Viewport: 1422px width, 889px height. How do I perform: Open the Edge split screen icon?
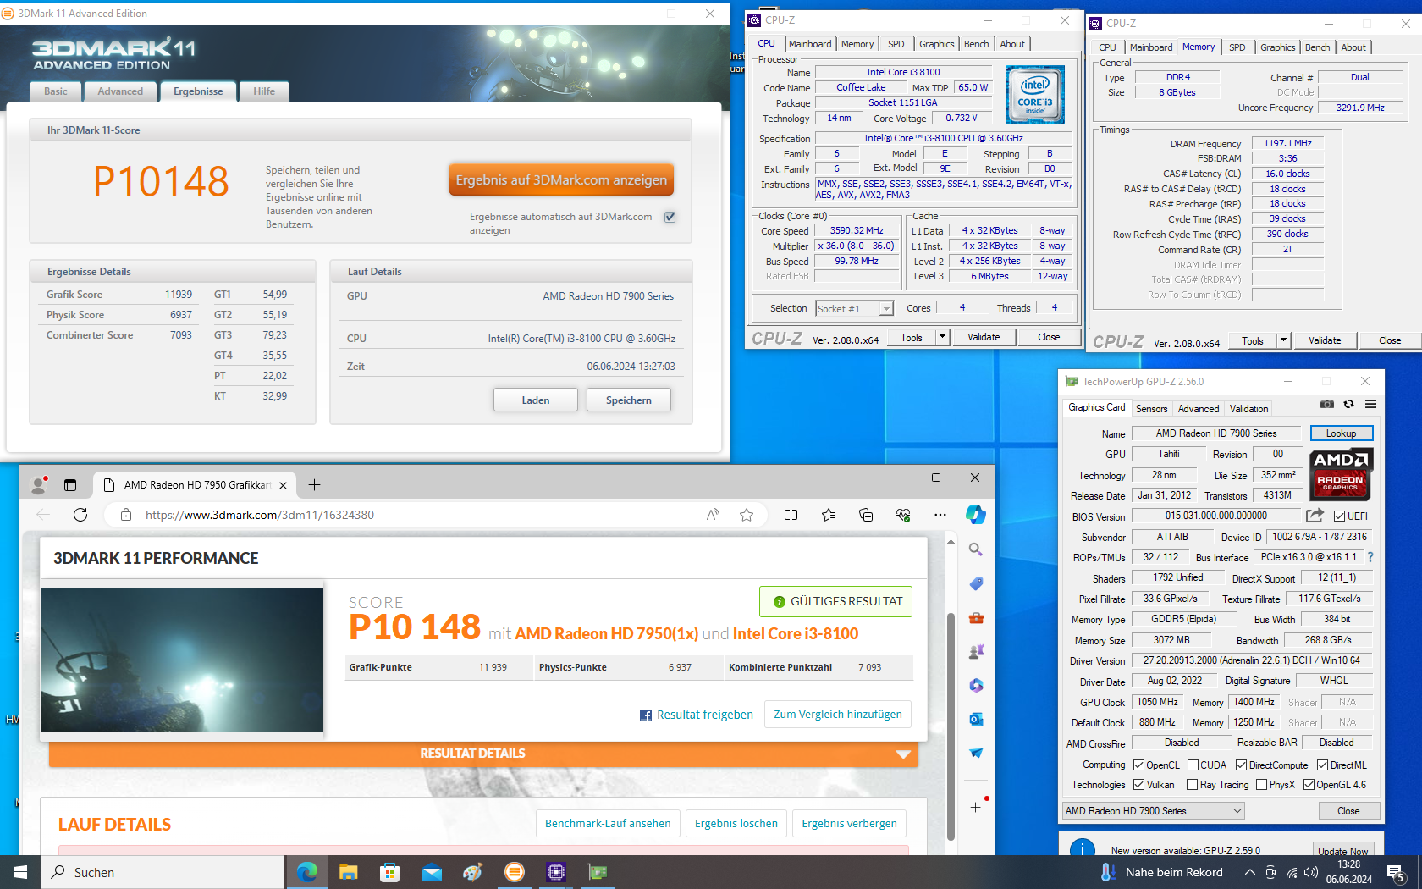pos(791,515)
